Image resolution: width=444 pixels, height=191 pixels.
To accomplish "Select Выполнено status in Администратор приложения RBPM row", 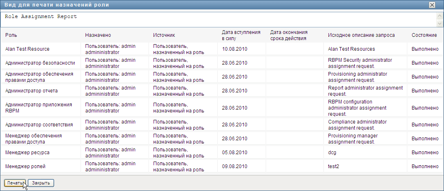I will click(x=425, y=108).
